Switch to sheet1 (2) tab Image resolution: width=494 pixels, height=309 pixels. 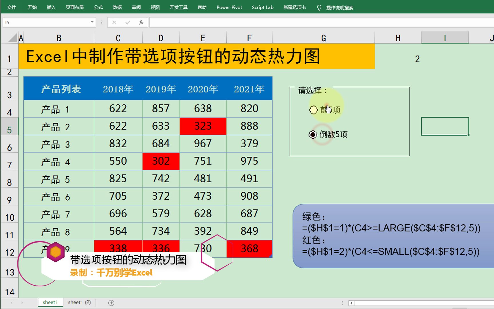coord(79,302)
